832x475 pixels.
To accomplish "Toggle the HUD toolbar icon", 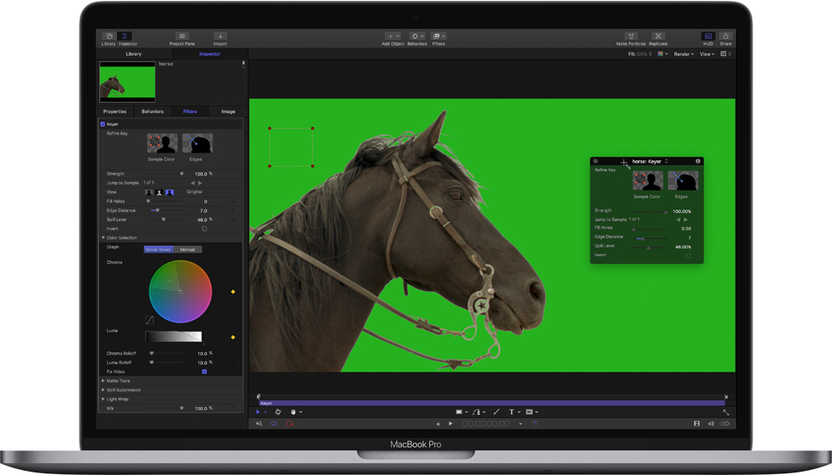I will pos(708,37).
